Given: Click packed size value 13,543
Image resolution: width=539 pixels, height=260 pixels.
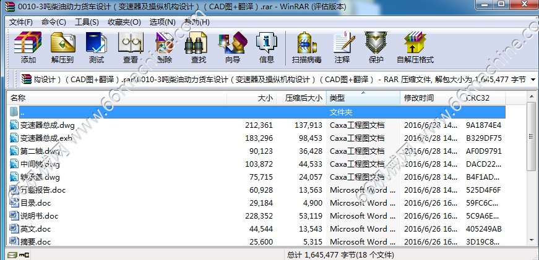Looking at the screenshot, I should tap(311, 229).
